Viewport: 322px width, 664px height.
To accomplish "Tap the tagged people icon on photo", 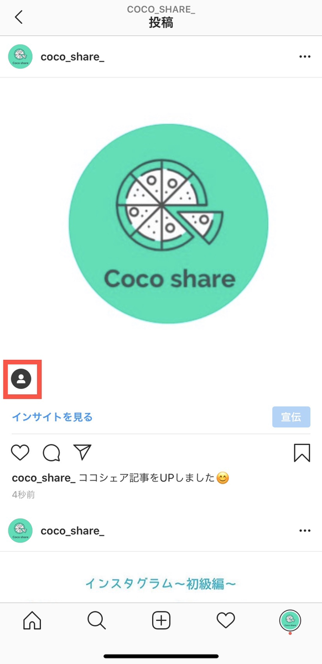I will click(x=22, y=379).
